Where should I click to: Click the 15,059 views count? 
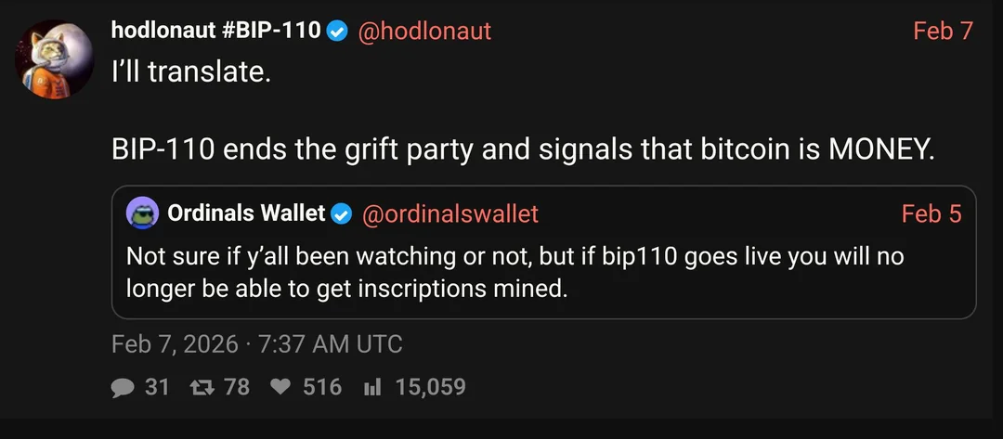click(x=430, y=387)
